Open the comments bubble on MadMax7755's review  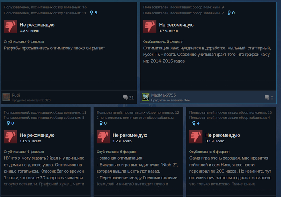click(269, 97)
